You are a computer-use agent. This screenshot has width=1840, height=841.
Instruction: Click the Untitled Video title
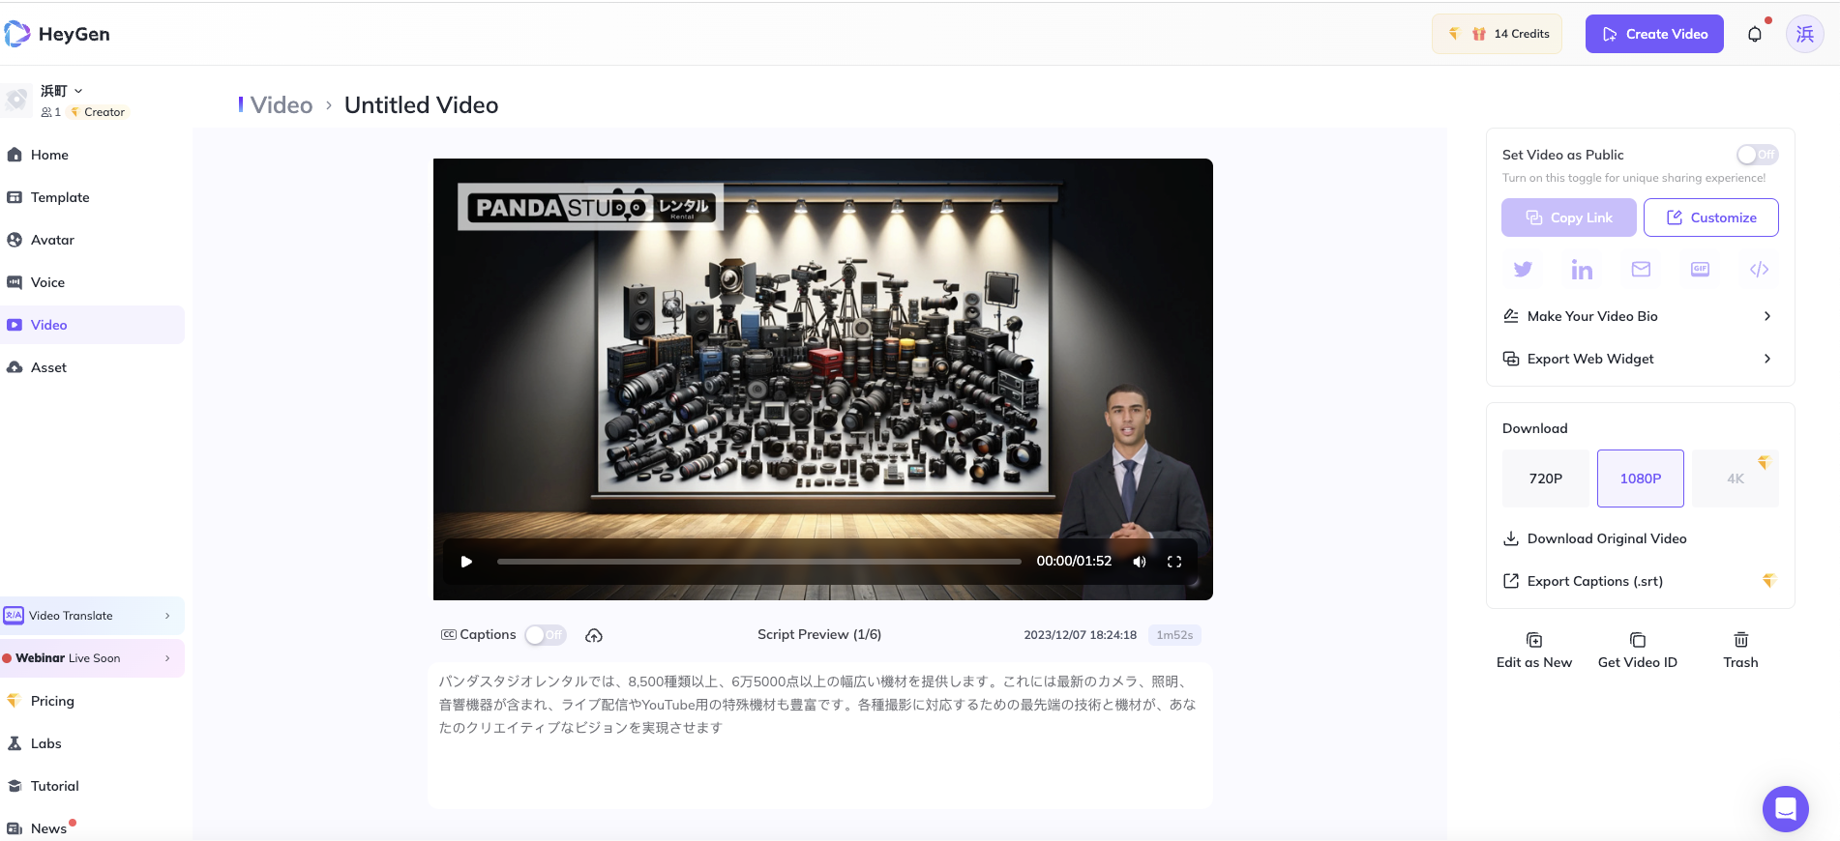[421, 104]
